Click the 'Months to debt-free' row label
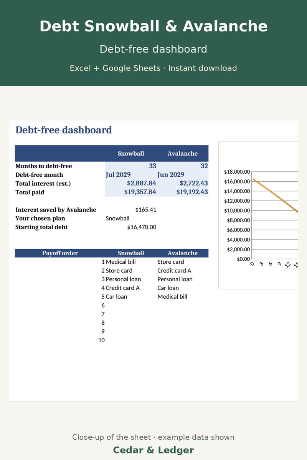 click(44, 166)
